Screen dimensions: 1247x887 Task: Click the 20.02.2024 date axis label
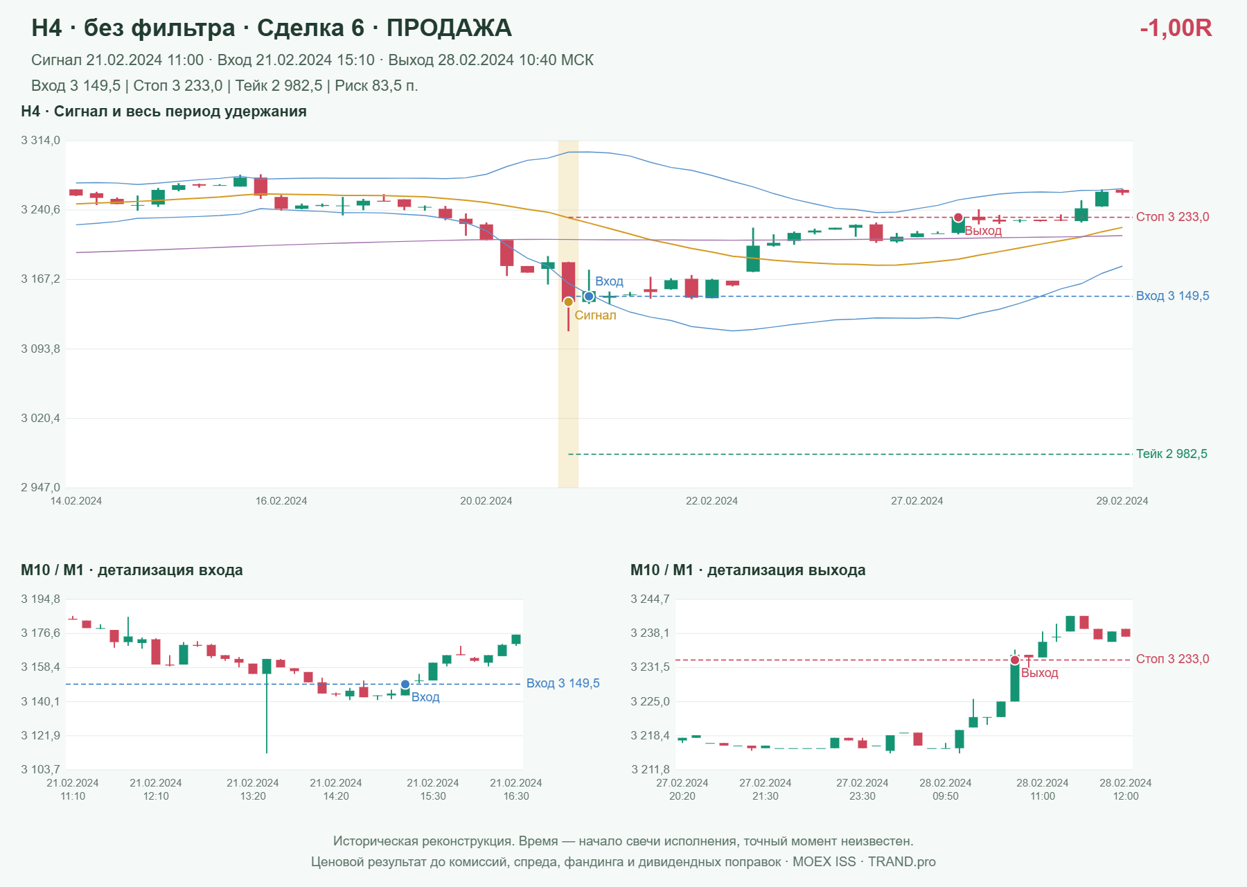pos(486,501)
